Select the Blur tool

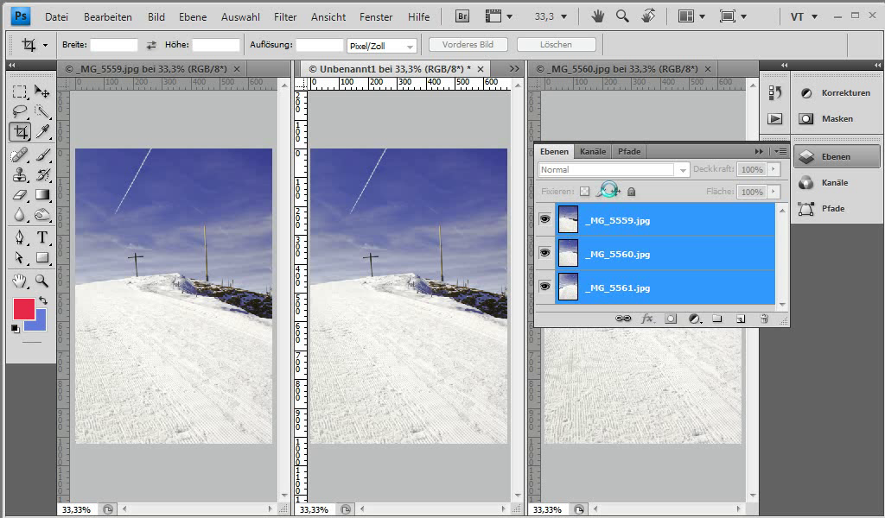tap(20, 215)
